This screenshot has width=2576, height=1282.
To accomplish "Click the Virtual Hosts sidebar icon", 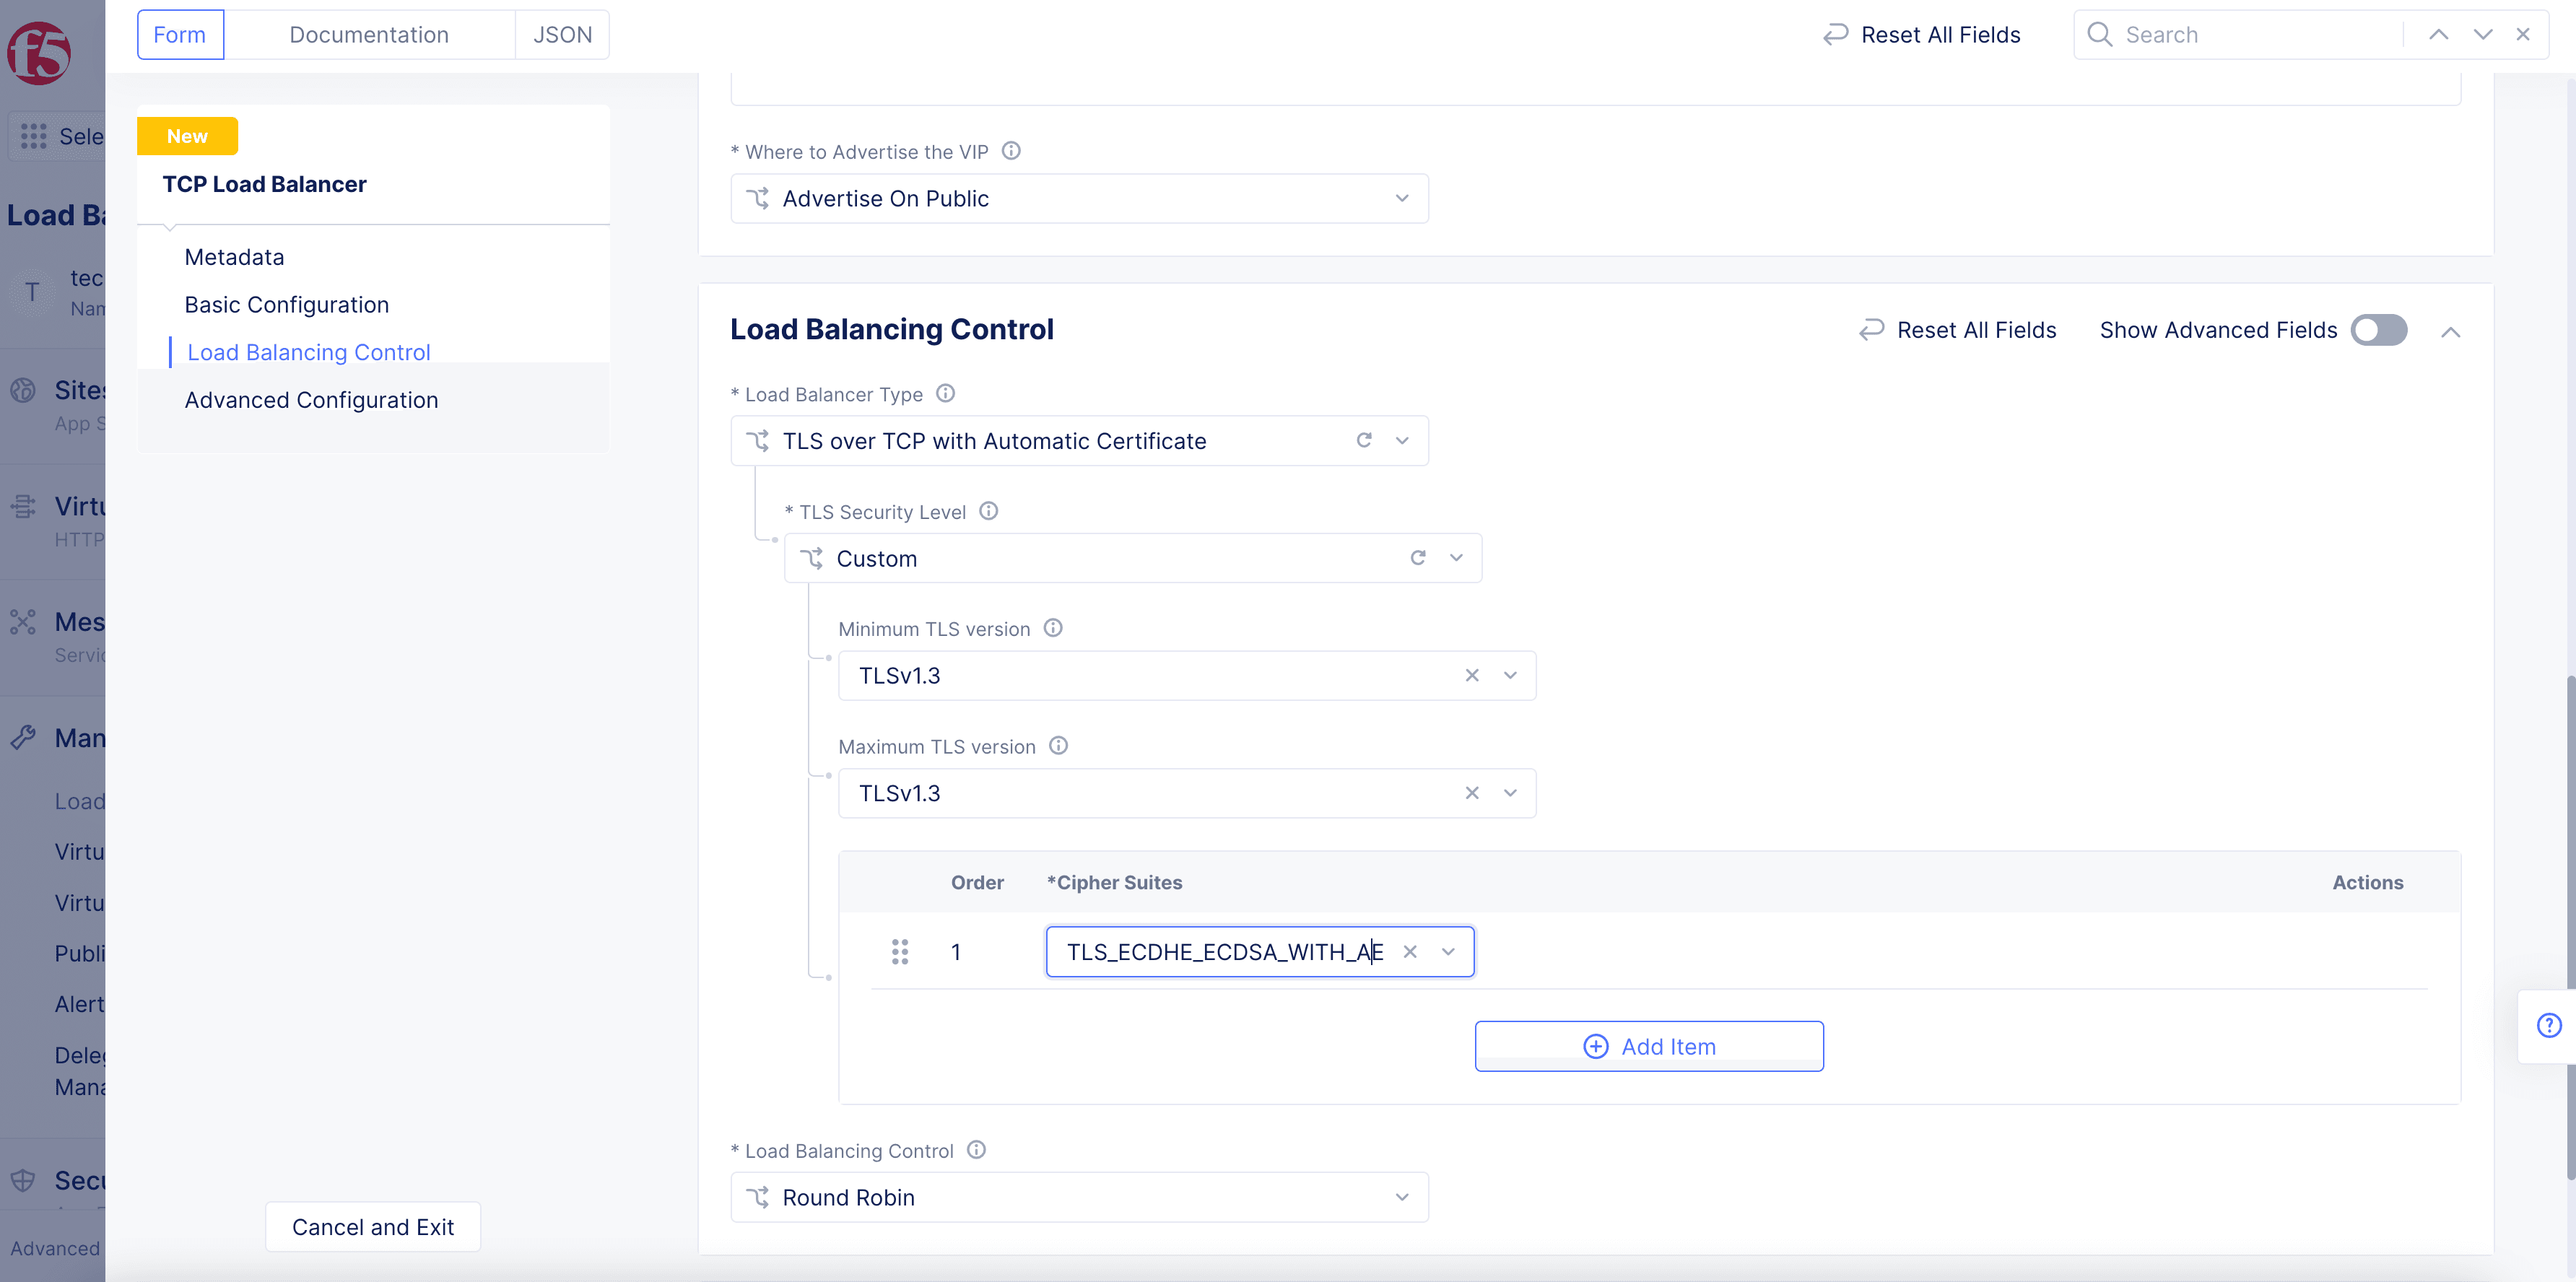I will pyautogui.click(x=23, y=507).
